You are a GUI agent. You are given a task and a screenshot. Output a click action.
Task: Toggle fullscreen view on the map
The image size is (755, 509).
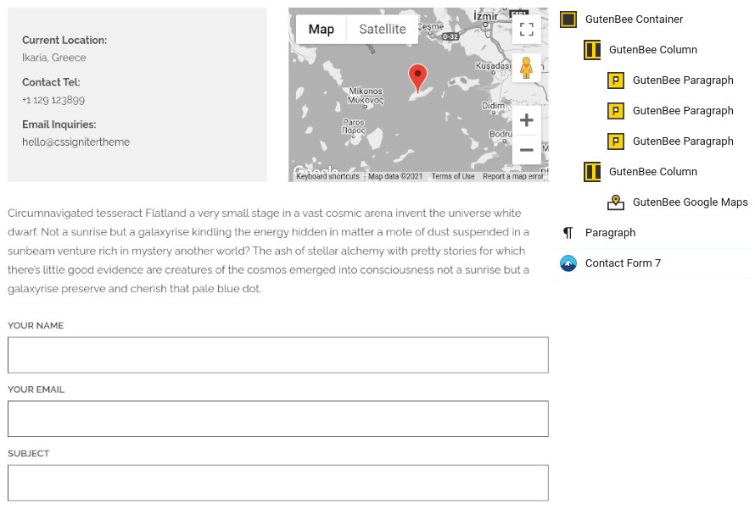(x=526, y=30)
